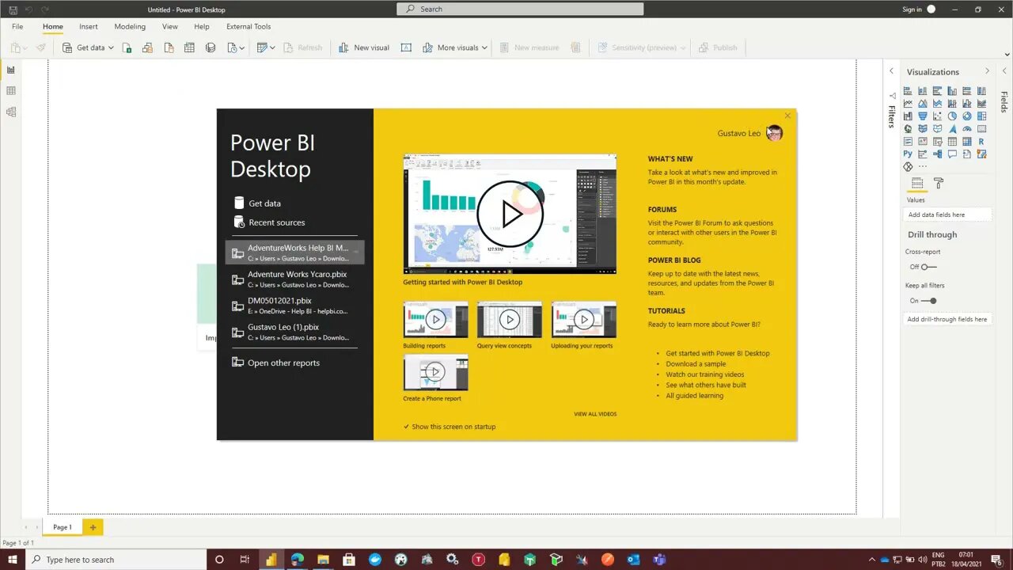
Task: Expand the Get data dropdown arrow
Action: (x=111, y=47)
